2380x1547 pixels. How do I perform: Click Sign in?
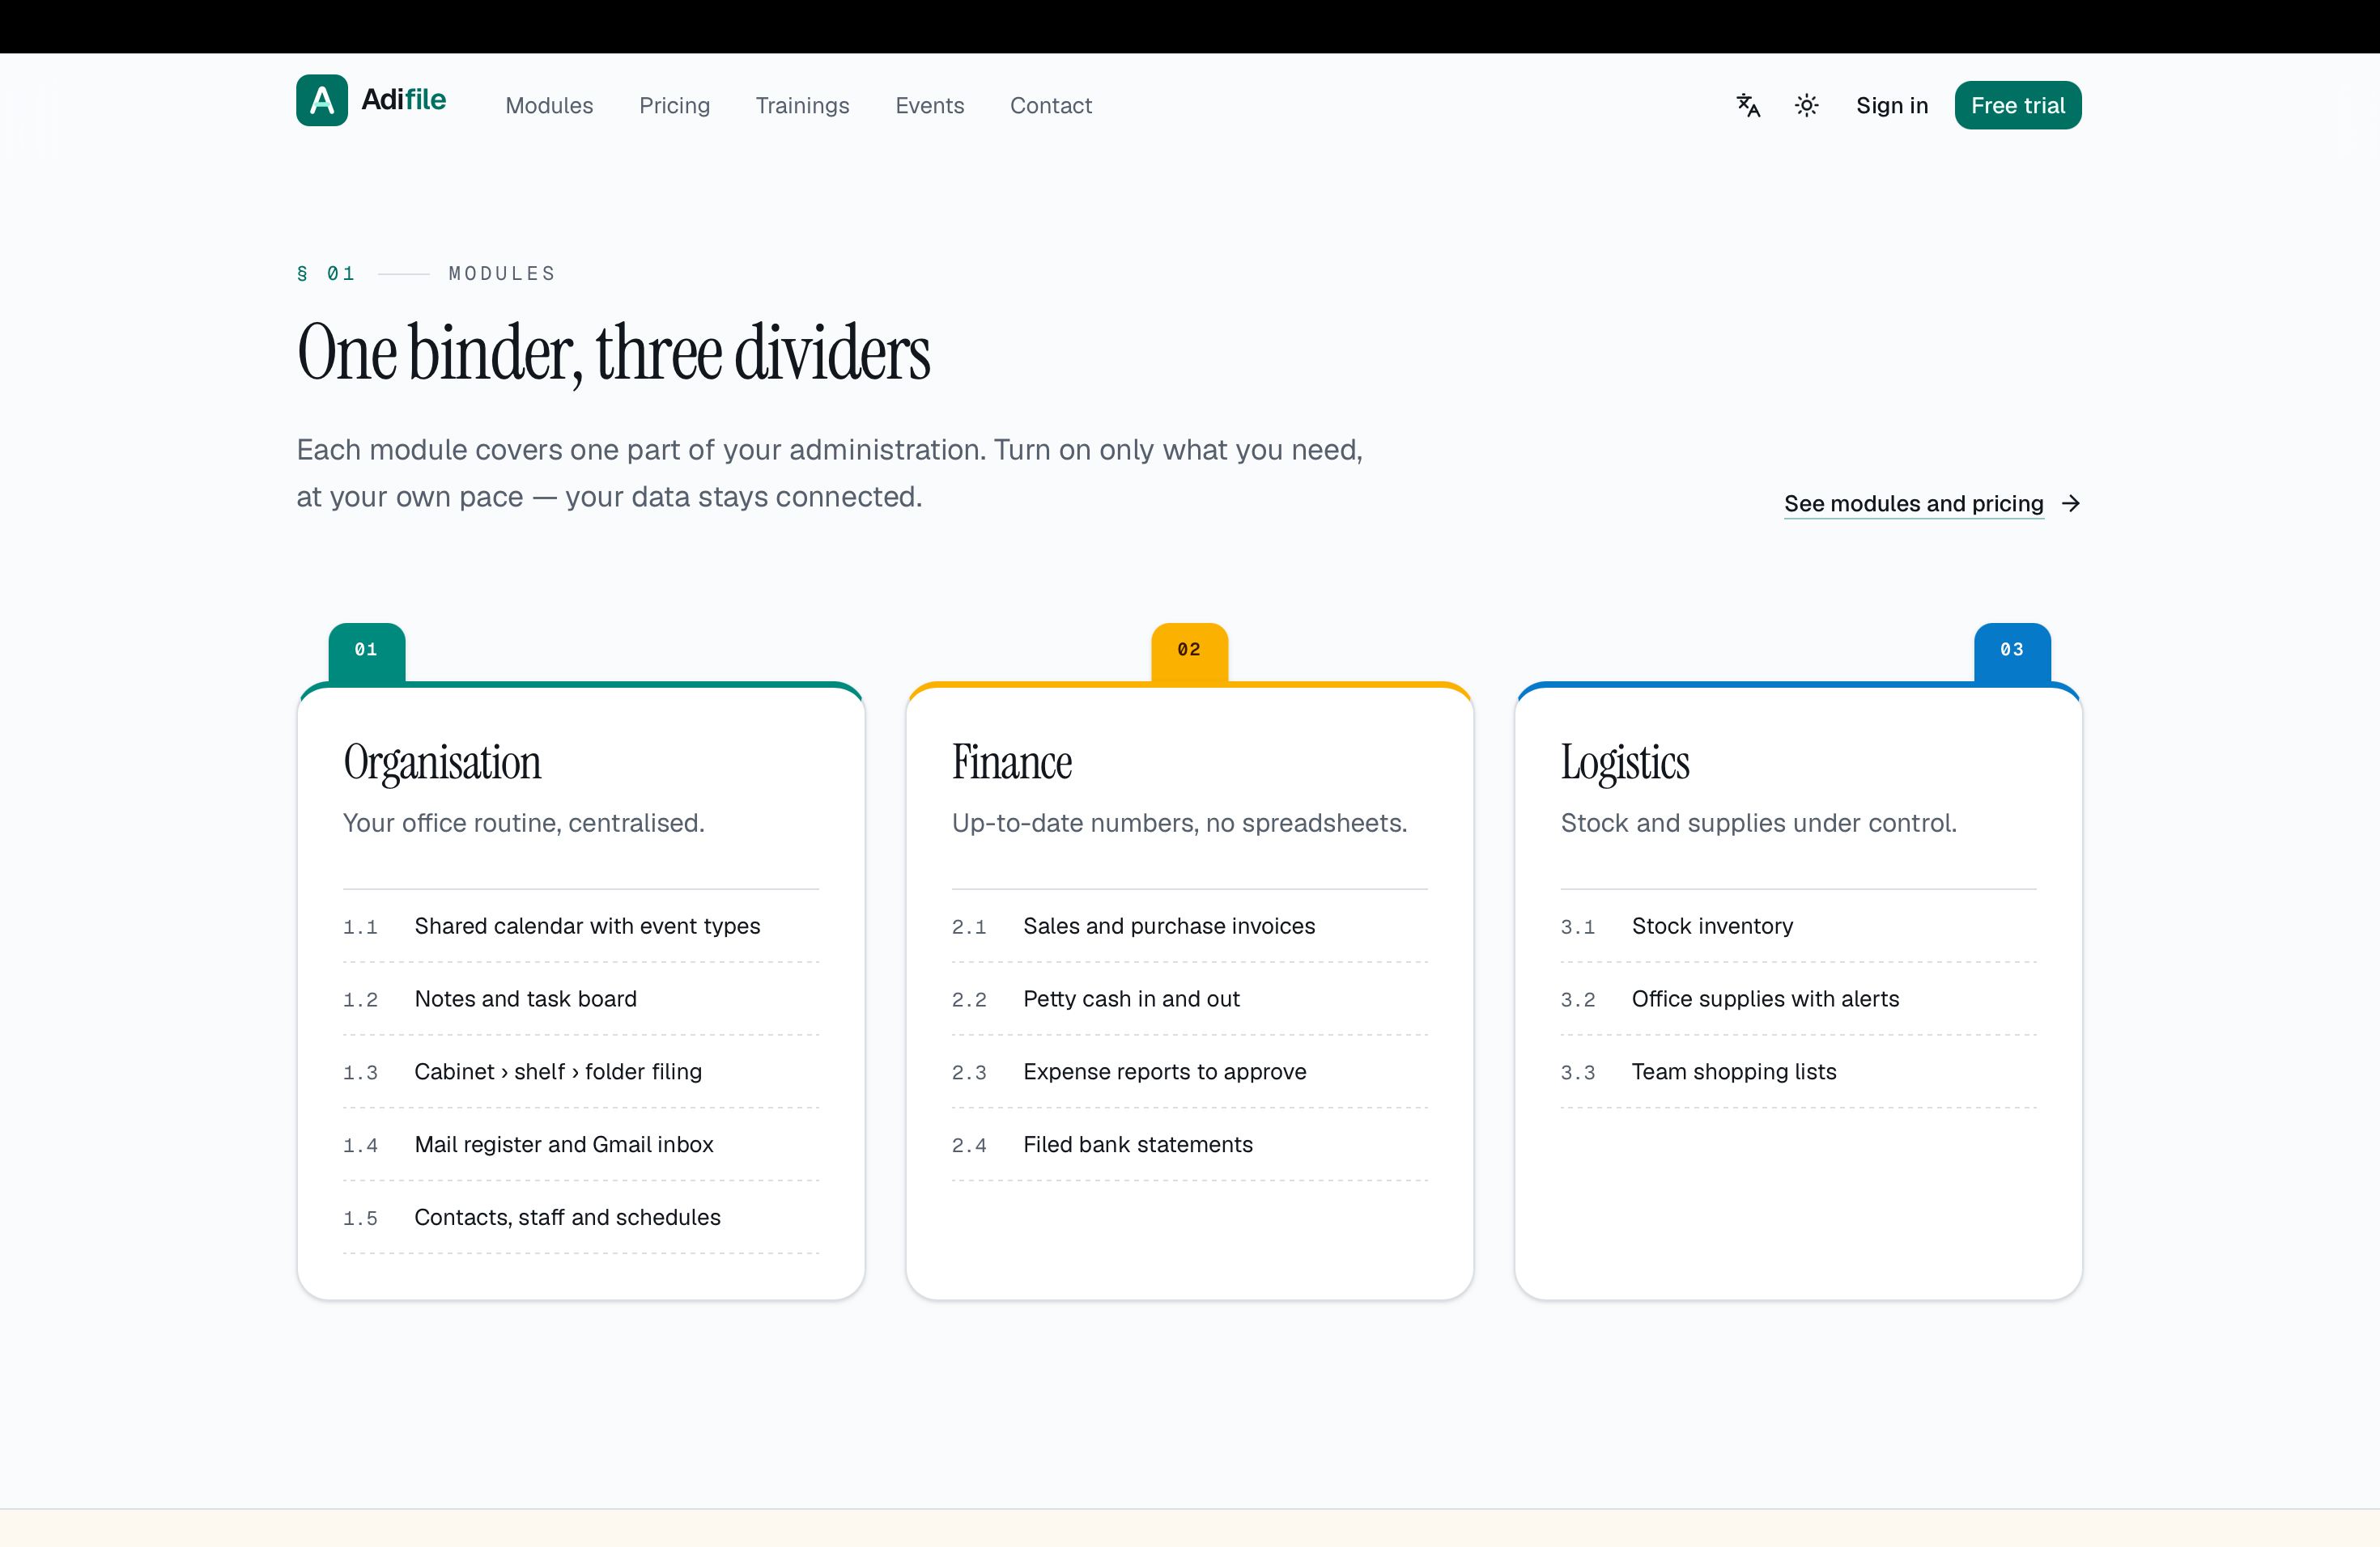(1891, 105)
